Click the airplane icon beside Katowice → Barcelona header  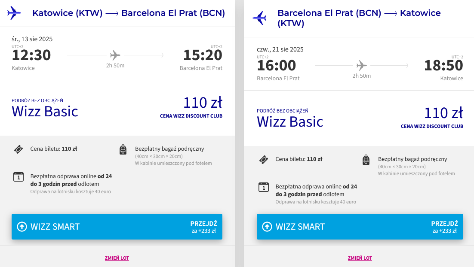pos(14,13)
